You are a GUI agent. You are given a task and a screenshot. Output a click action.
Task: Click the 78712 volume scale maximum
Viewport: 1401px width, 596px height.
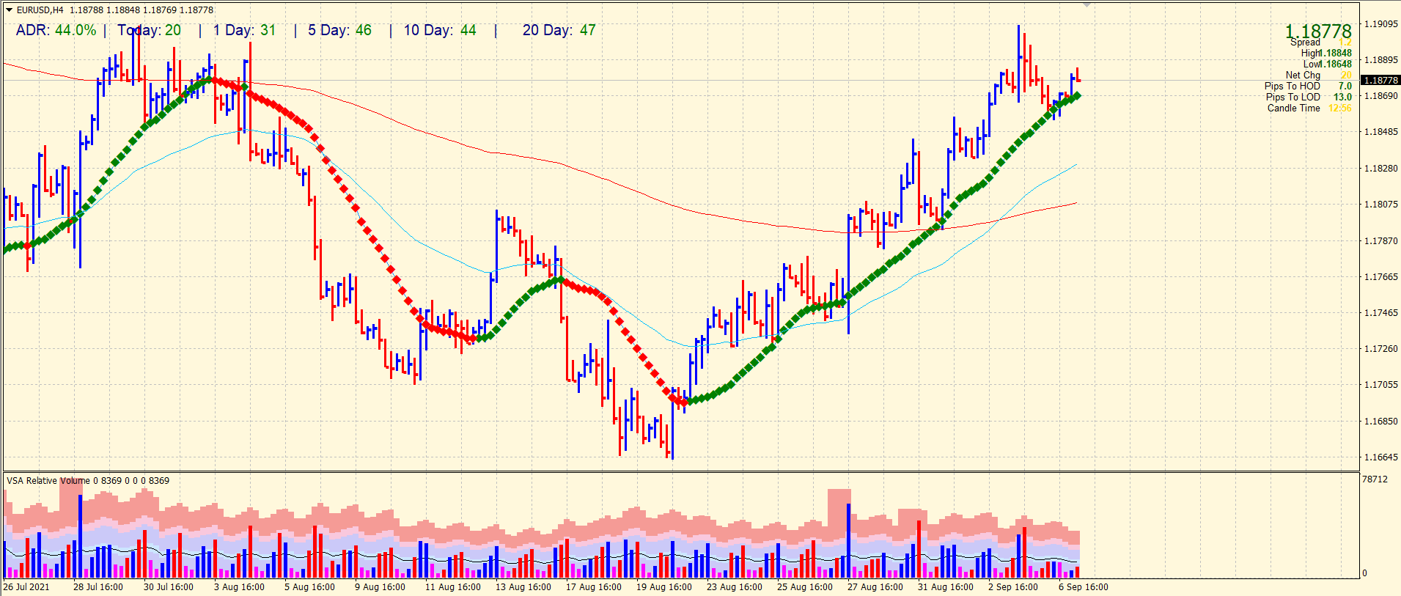click(1375, 479)
